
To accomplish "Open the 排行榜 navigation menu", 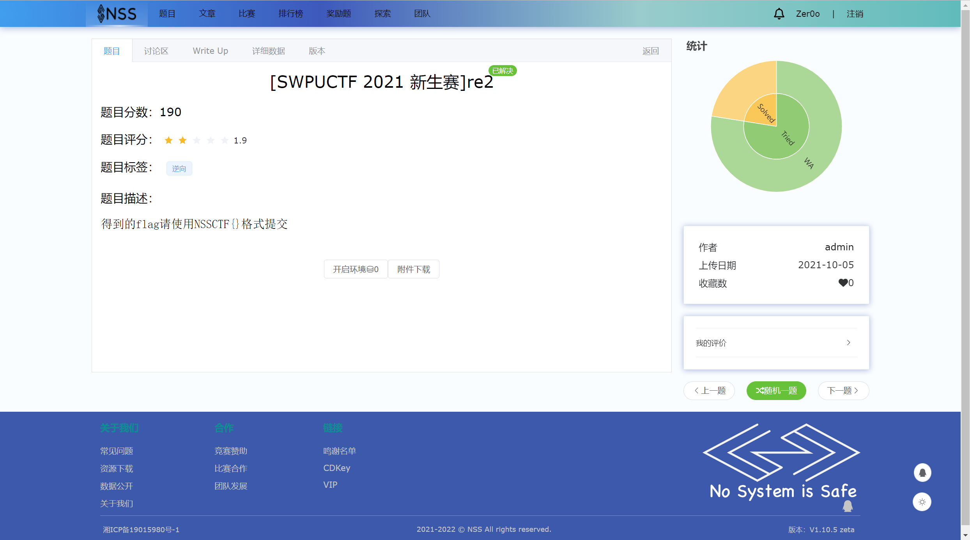I will pyautogui.click(x=291, y=14).
